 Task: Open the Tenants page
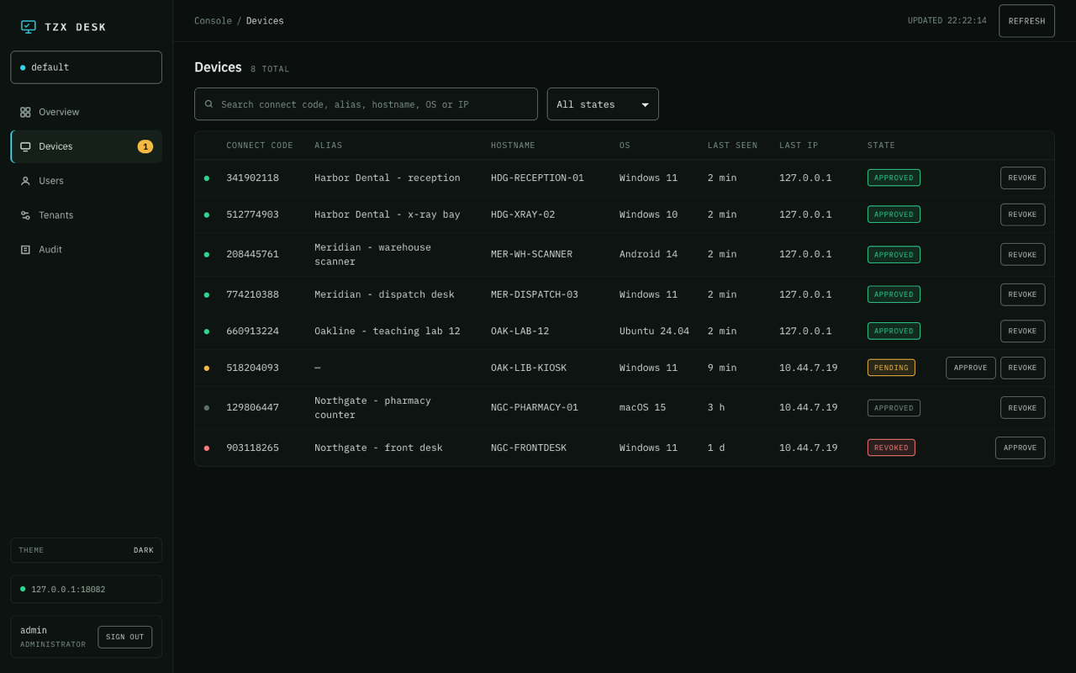pyautogui.click(x=86, y=215)
